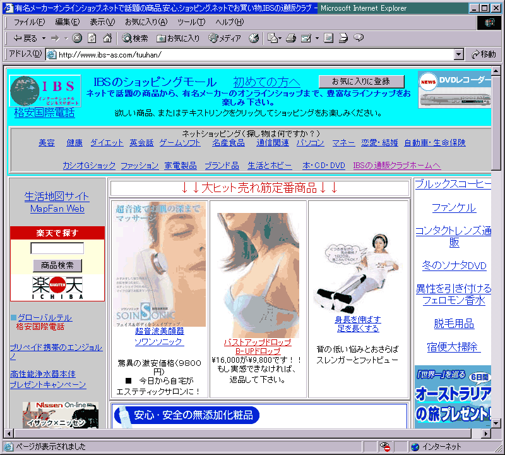Click the 商品検索 search button
Viewport: 505px width, 455px height.
coord(57,265)
